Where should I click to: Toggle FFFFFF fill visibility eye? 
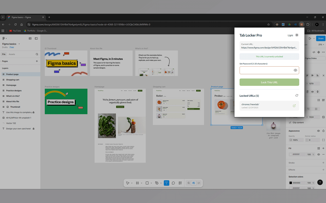click(318, 155)
